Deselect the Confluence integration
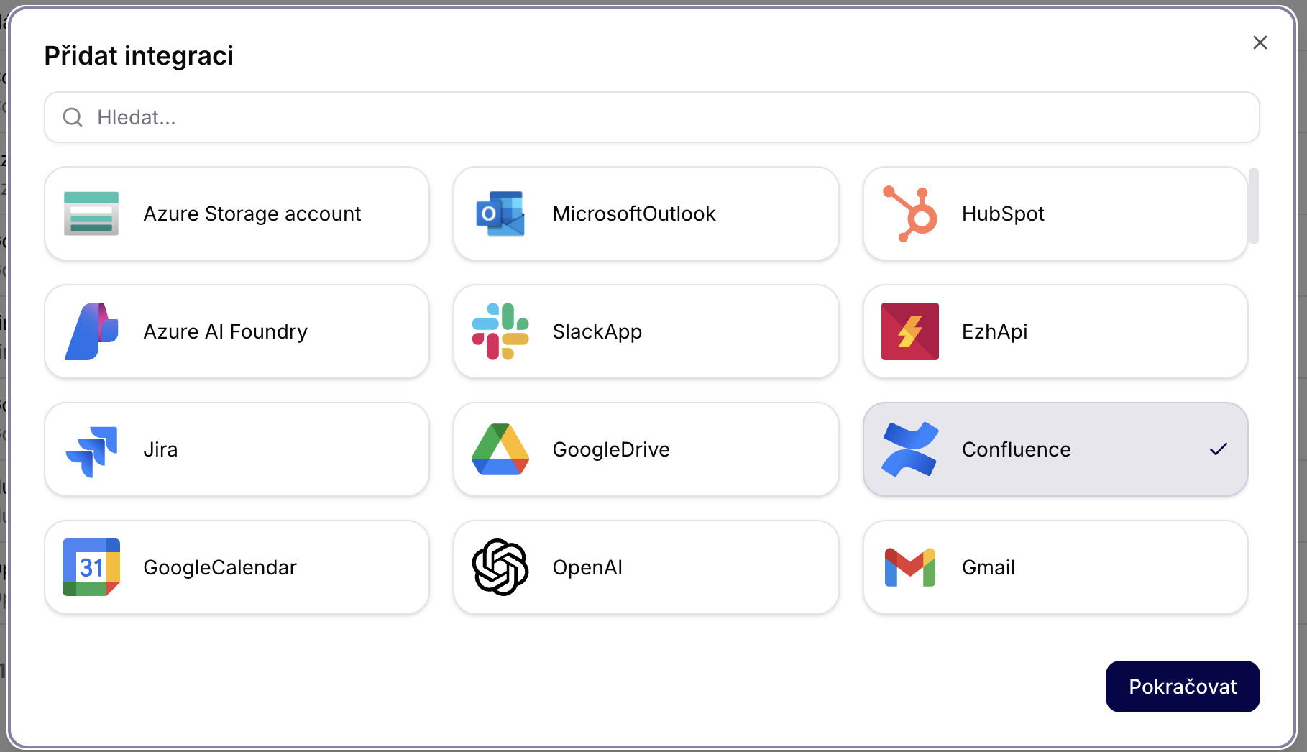This screenshot has height=752, width=1307. point(1055,449)
